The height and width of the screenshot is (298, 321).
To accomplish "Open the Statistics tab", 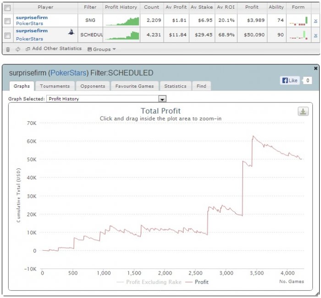I will pos(176,86).
